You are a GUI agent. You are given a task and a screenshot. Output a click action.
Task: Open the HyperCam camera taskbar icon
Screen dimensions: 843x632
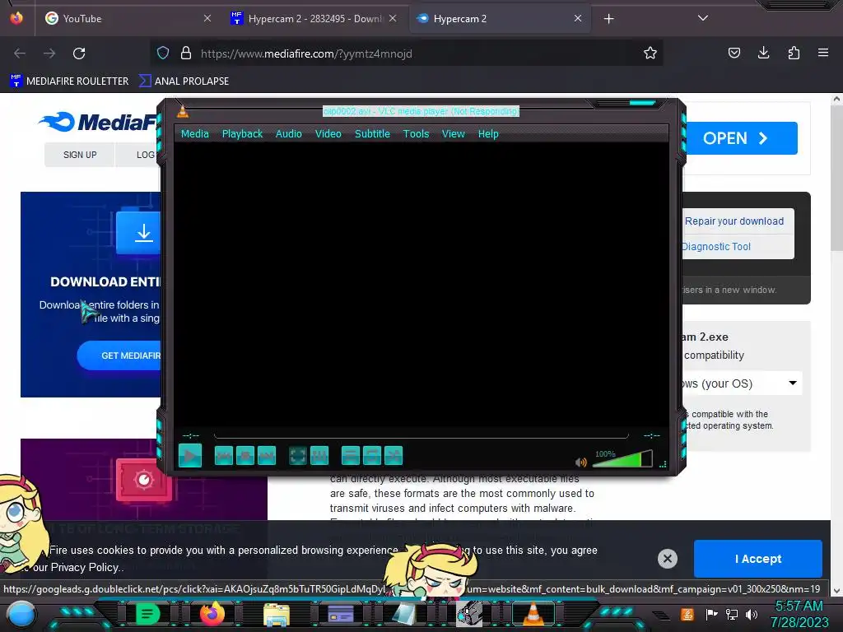point(469,614)
